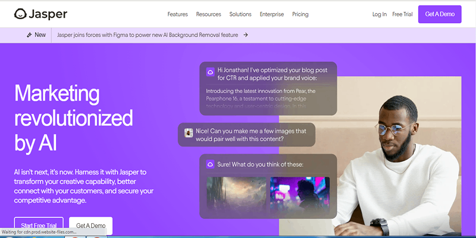Go to the Enterprise page
Screen dimensions: 476x238
click(x=272, y=14)
